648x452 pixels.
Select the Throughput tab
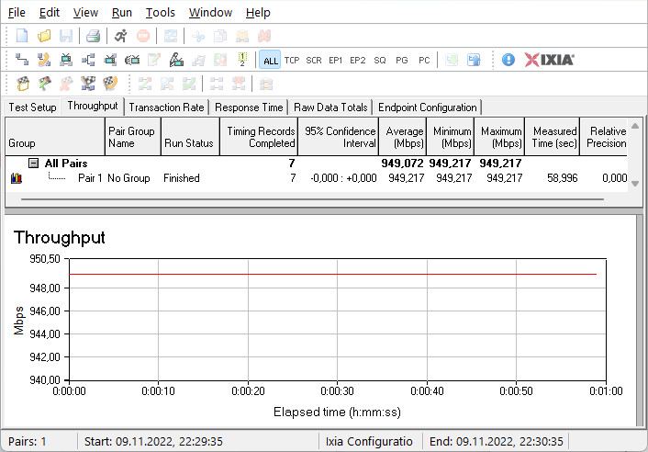click(x=93, y=106)
